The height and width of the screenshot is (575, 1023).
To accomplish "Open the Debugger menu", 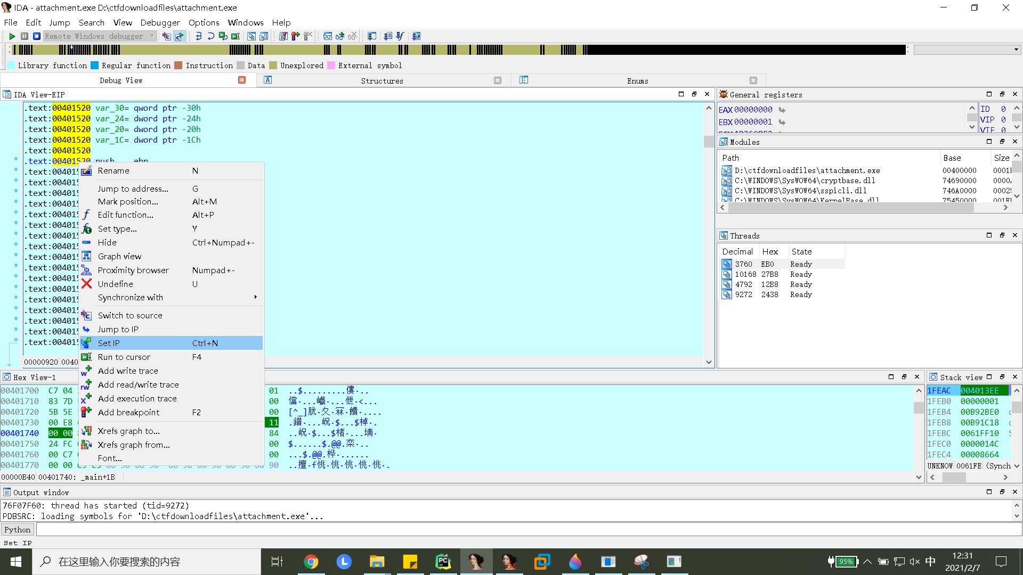I will click(160, 22).
